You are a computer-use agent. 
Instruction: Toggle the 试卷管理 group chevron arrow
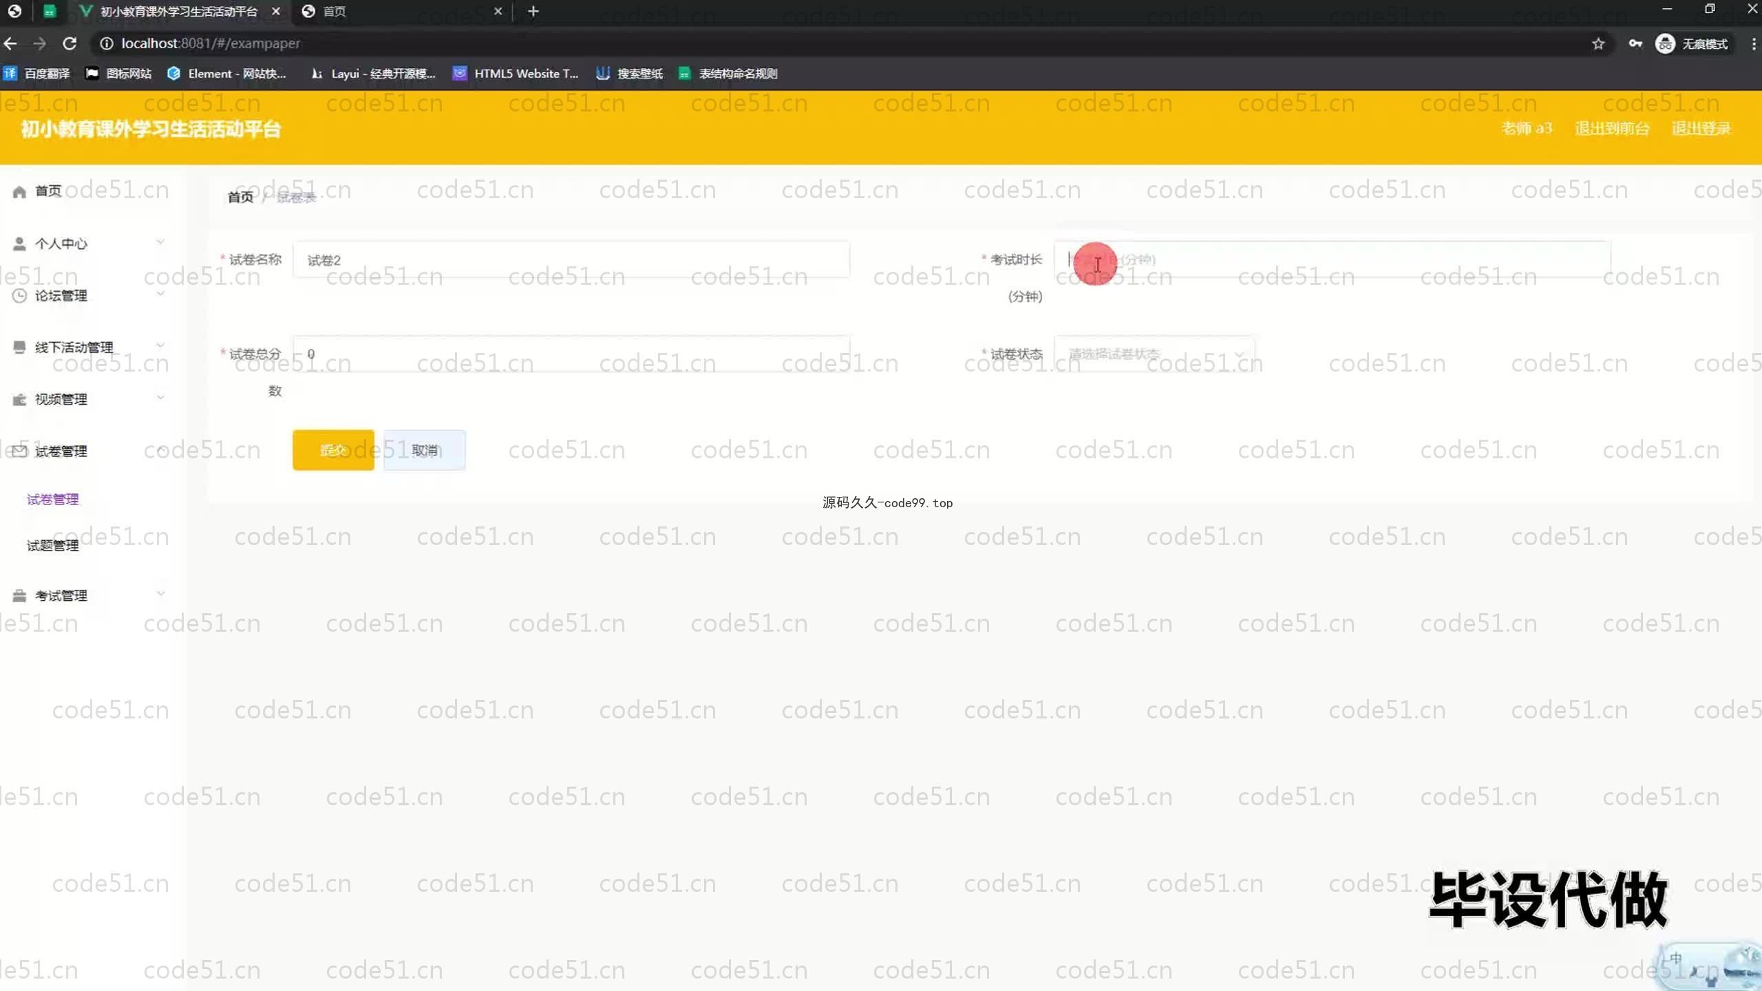[x=160, y=449]
